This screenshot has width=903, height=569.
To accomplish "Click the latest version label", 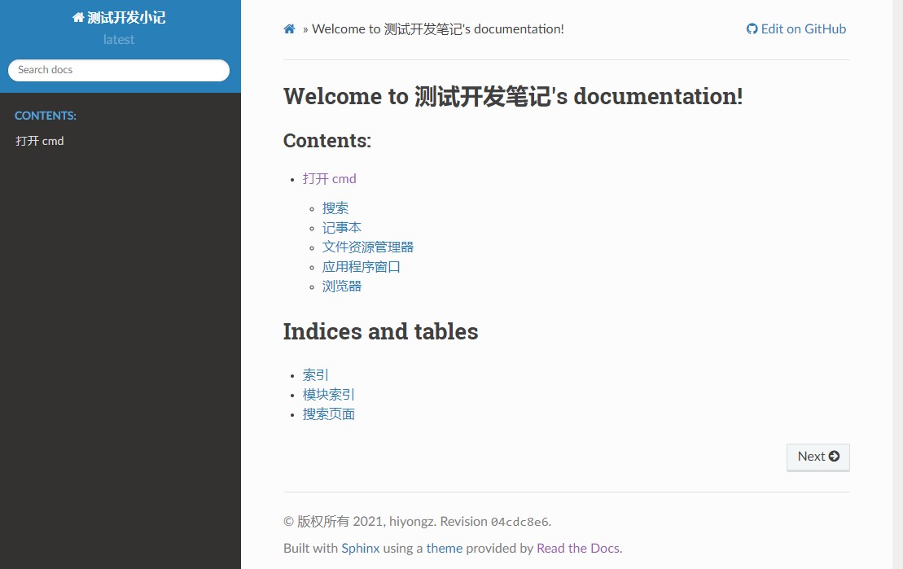I will (119, 40).
